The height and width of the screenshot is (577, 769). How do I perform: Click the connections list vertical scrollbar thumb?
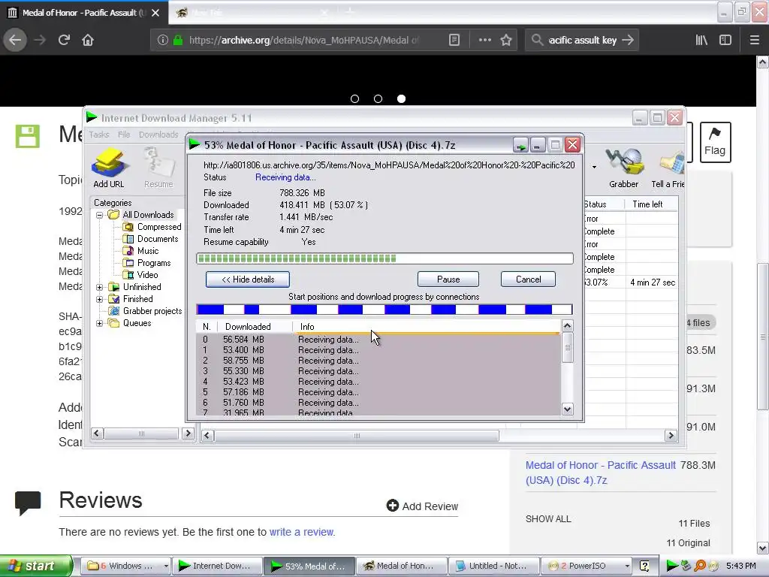568,347
